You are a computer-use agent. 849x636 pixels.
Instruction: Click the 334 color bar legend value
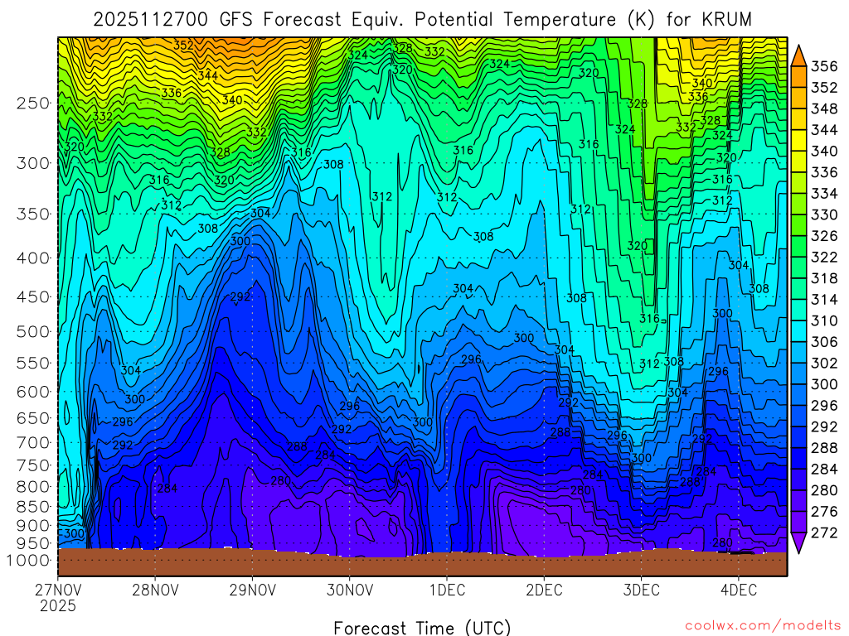824,194
